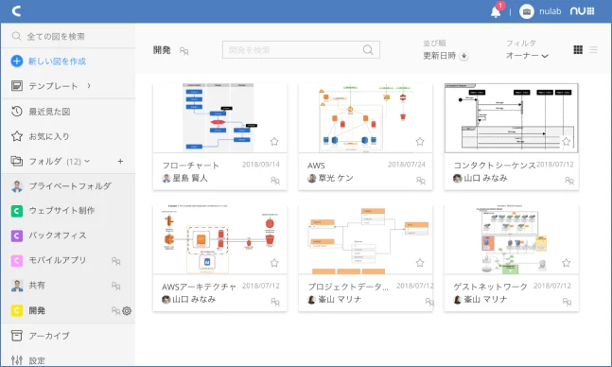
Task: Toggle the 更新日時 sort direction arrow
Action: (x=463, y=56)
